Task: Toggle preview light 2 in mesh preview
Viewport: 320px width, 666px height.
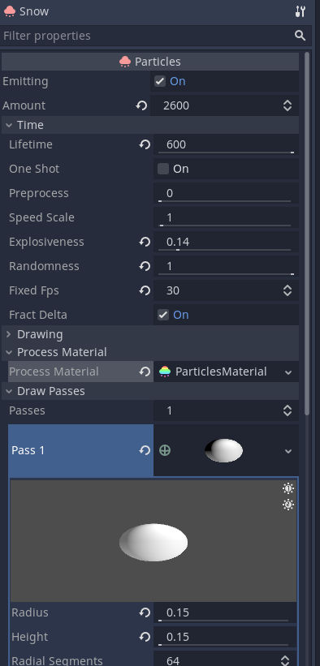Action: pyautogui.click(x=288, y=505)
